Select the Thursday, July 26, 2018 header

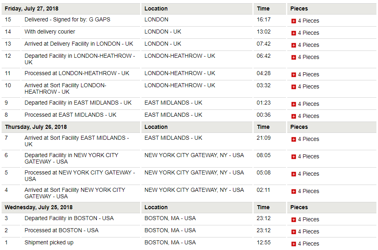coord(36,127)
